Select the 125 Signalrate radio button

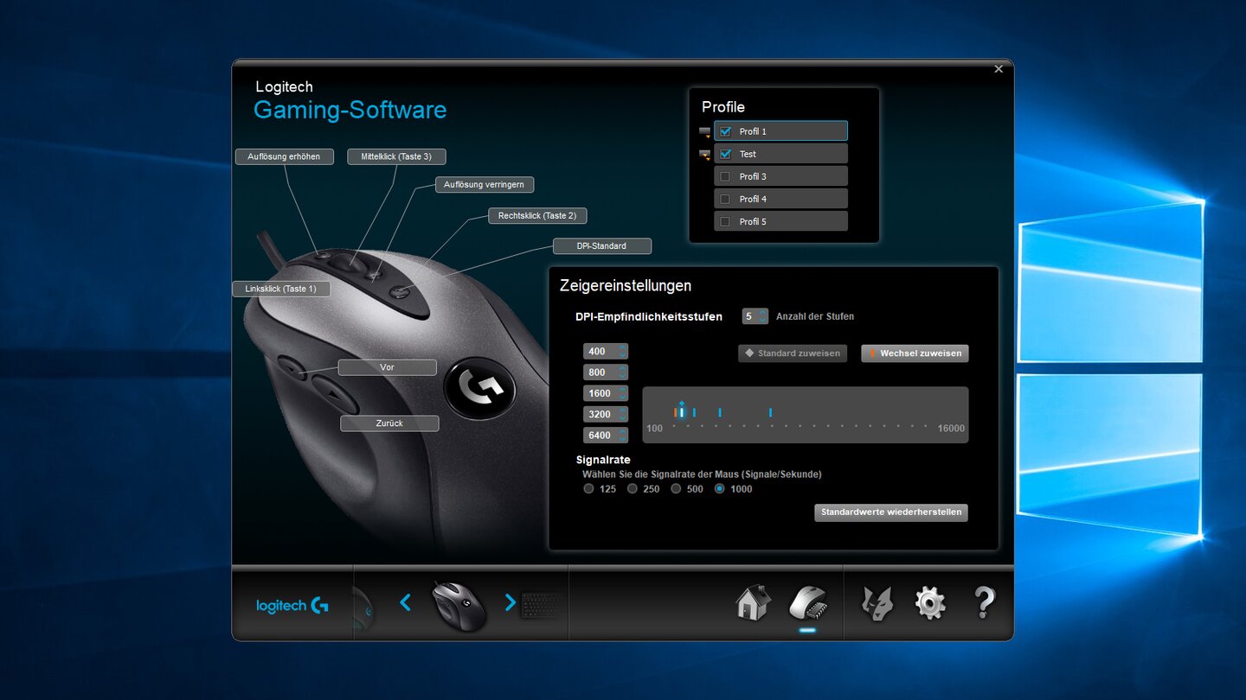(x=589, y=489)
